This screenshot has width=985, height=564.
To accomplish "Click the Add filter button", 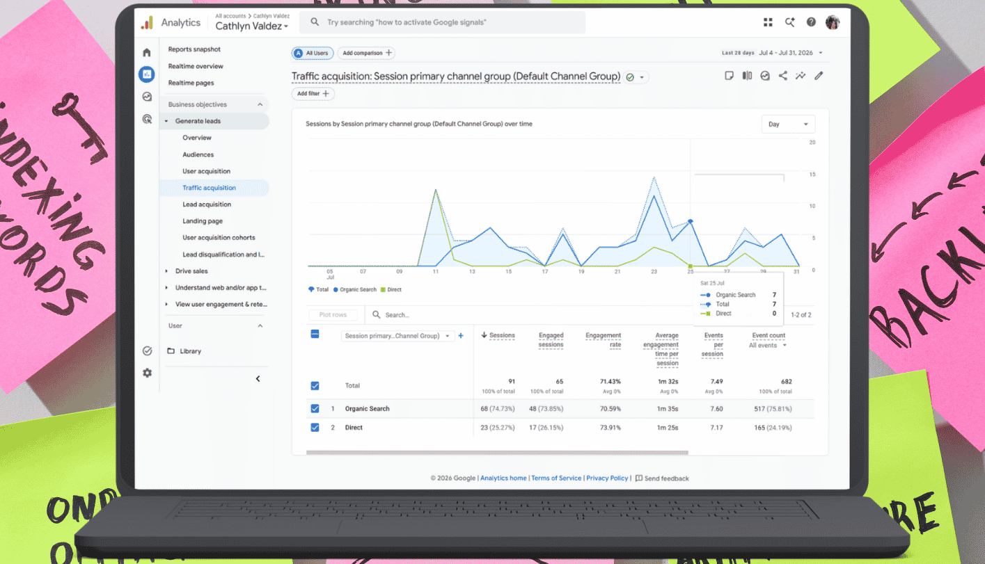I will pyautogui.click(x=313, y=93).
